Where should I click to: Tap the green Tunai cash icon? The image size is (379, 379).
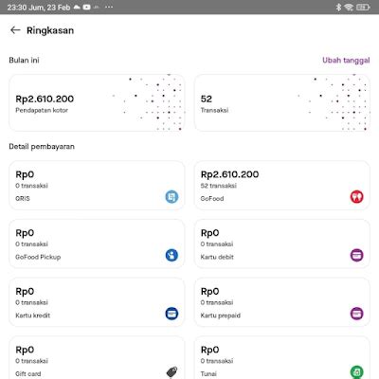356,372
